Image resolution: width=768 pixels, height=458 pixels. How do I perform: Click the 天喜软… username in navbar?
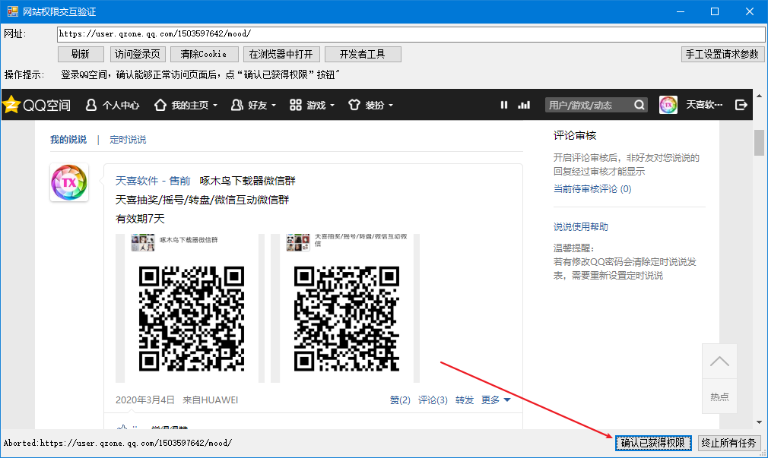point(704,105)
